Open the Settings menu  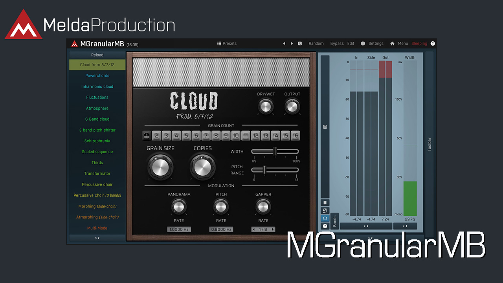tap(376, 44)
